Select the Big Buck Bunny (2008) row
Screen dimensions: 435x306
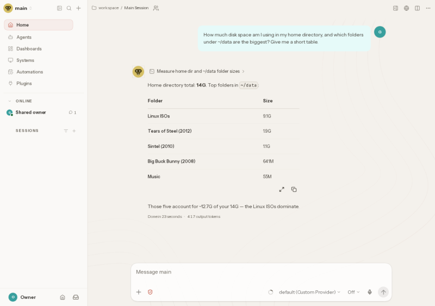223,161
